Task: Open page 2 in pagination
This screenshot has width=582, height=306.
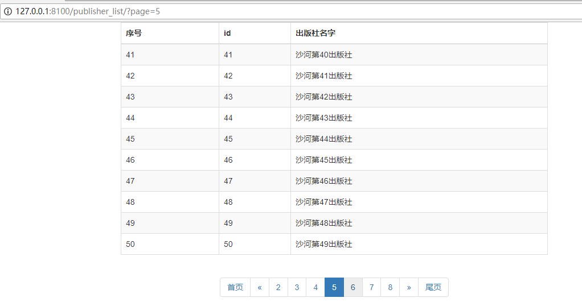Action: click(278, 287)
